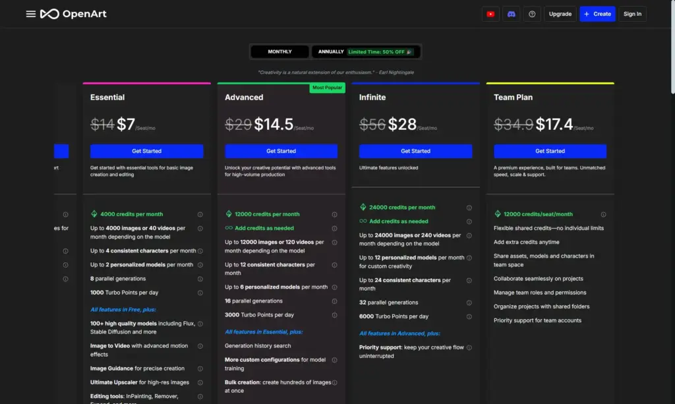This screenshot has width=675, height=404.
Task: Click the Most Popular badge
Action: tap(327, 88)
